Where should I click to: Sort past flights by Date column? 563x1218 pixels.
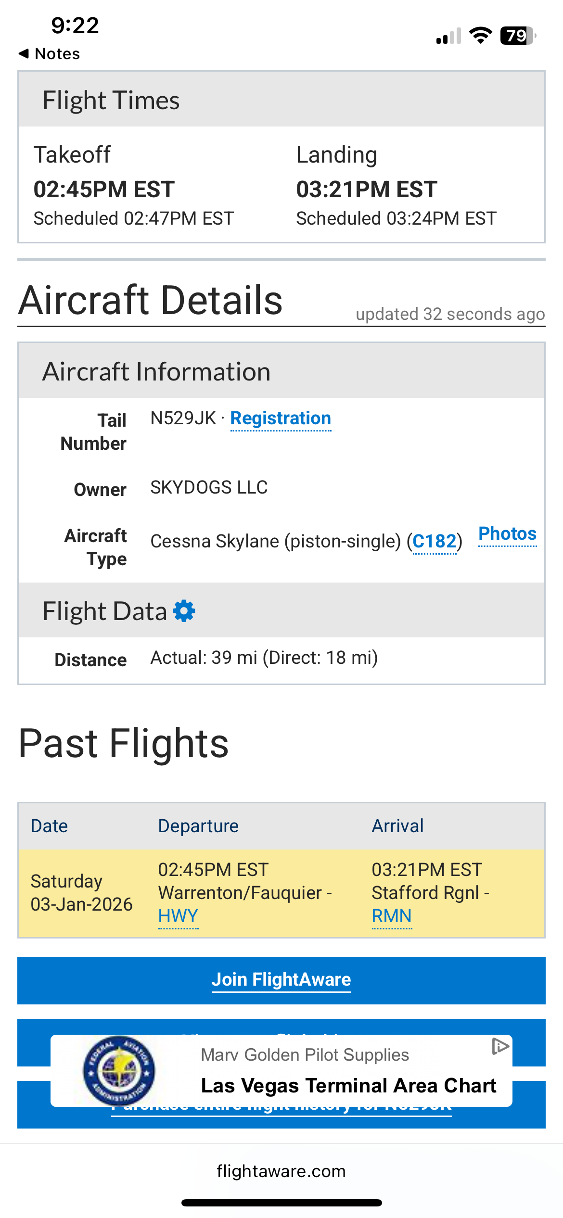click(x=49, y=826)
